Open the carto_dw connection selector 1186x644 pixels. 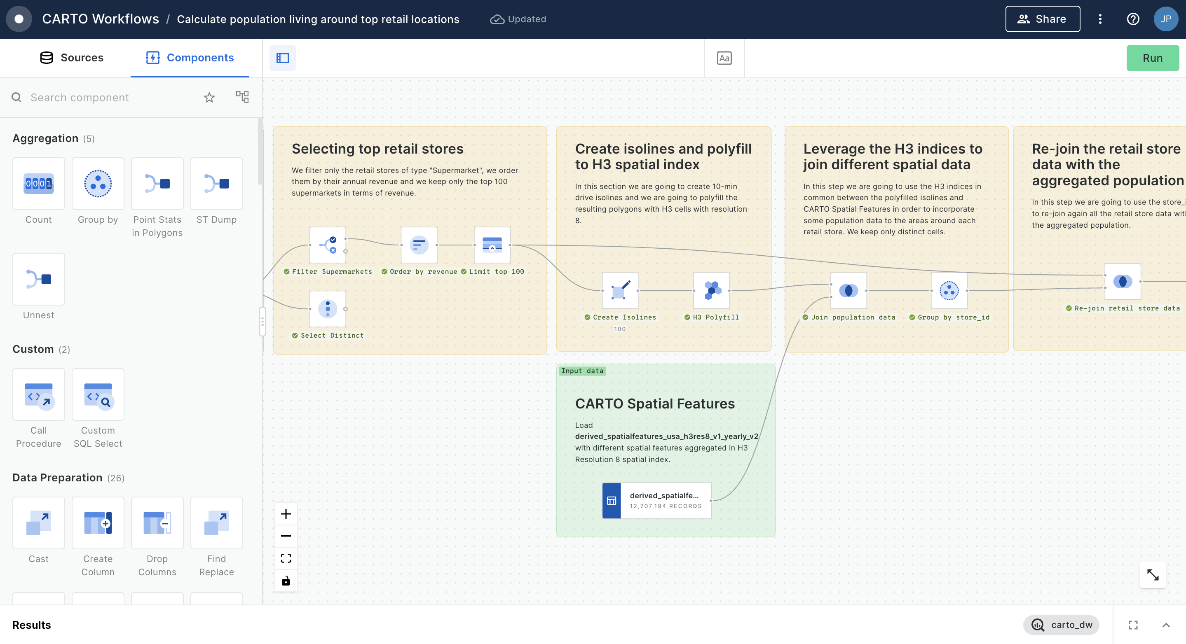click(1061, 625)
